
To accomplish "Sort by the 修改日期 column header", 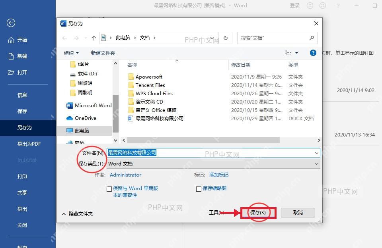I will 241,65.
